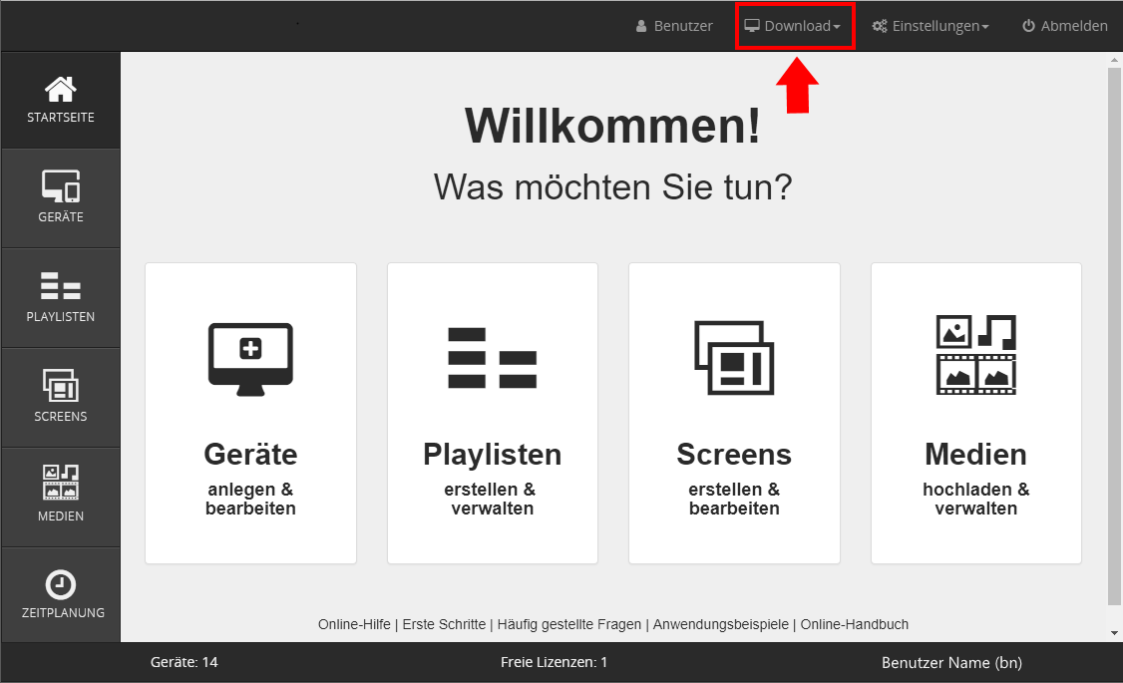Click the playlist bars icon on the Playlisten card
Screen dimensions: 1123x683
click(492, 357)
